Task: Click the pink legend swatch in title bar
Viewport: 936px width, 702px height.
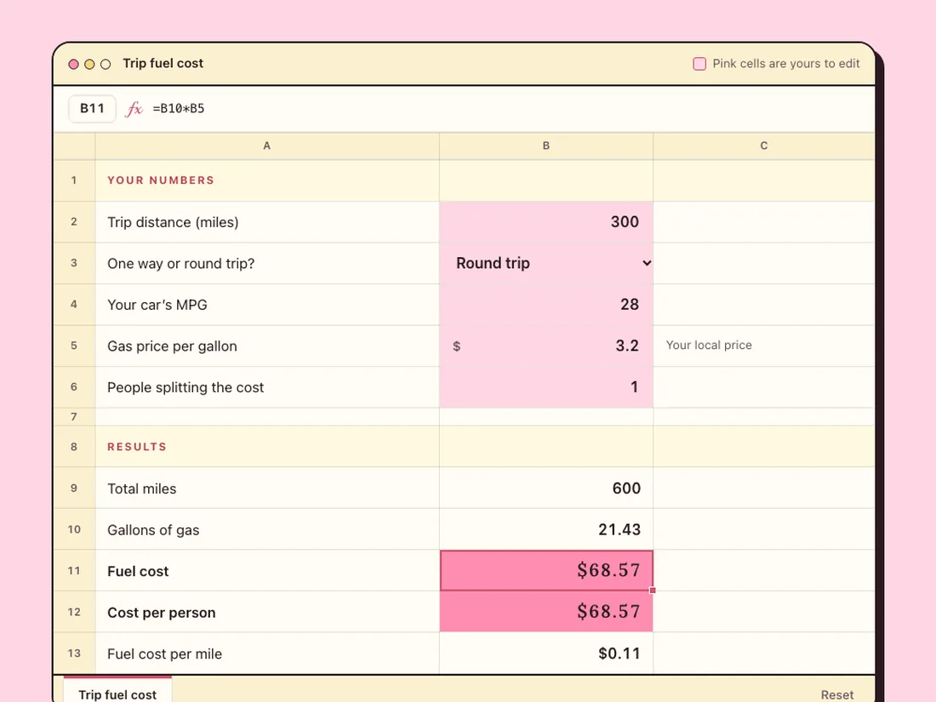Action: point(699,64)
